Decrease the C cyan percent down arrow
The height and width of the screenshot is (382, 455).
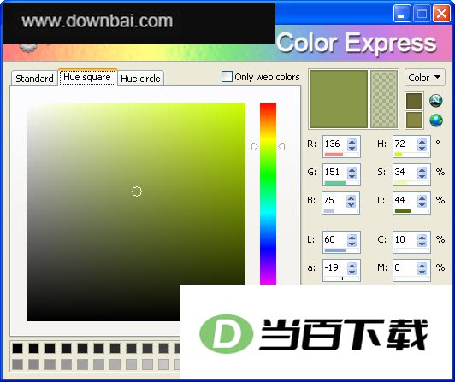tap(422, 244)
